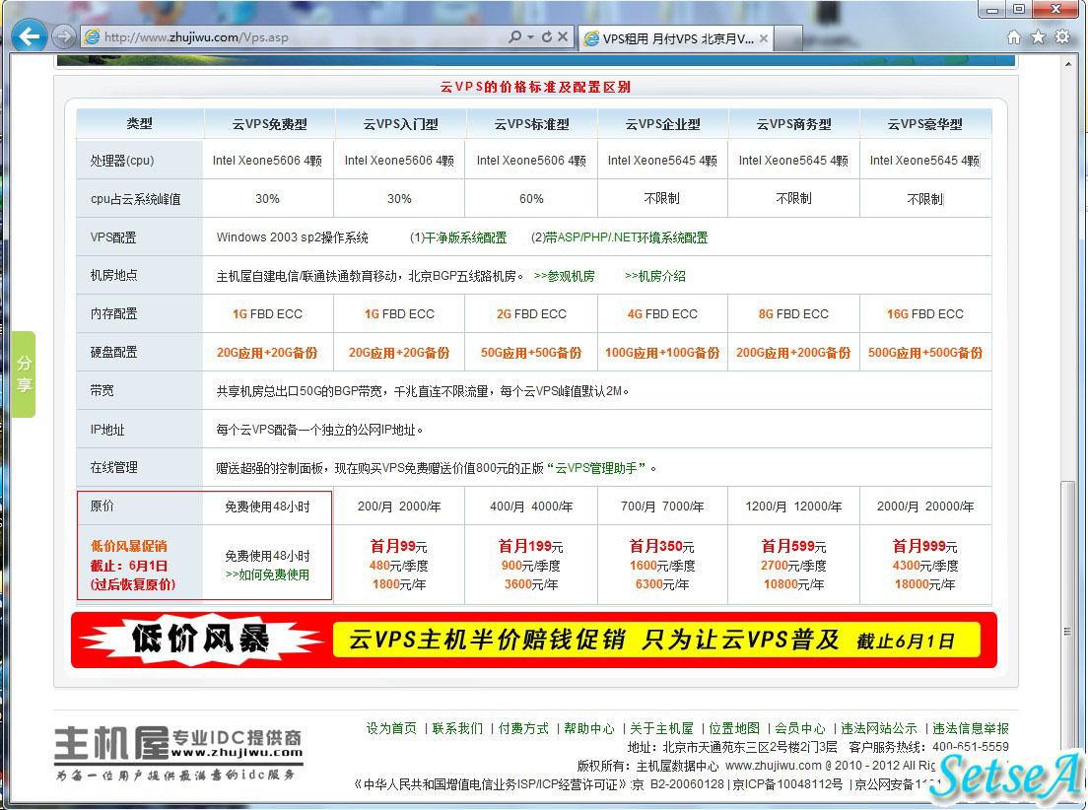Click the 云VPS豪华型 column header
The height and width of the screenshot is (810, 1088).
pos(925,124)
